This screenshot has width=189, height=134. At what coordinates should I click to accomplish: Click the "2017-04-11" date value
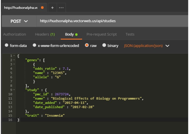click(75, 103)
